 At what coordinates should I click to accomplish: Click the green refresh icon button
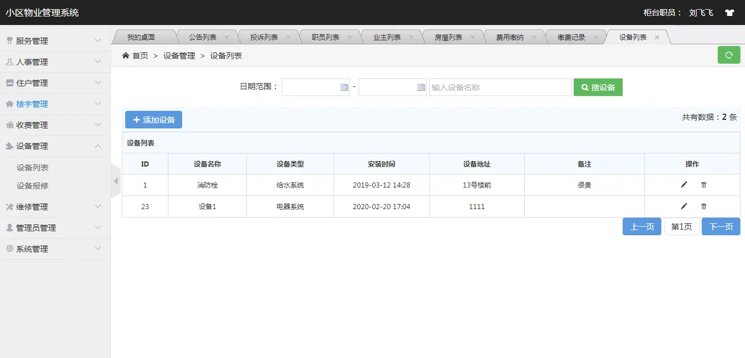[729, 55]
